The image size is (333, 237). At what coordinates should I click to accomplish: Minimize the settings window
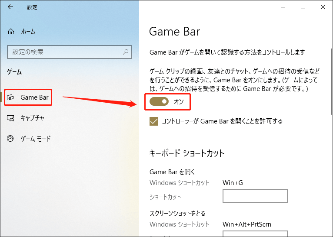[x=283, y=7]
